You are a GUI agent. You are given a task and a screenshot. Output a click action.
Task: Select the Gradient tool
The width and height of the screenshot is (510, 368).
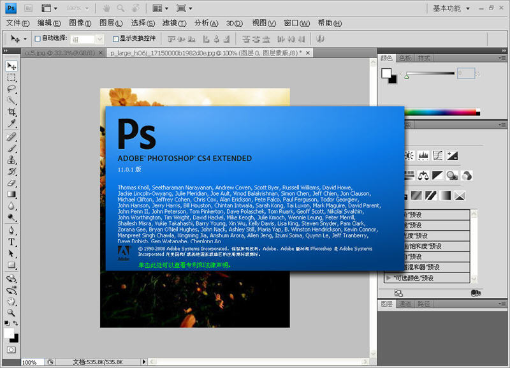pyautogui.click(x=11, y=195)
